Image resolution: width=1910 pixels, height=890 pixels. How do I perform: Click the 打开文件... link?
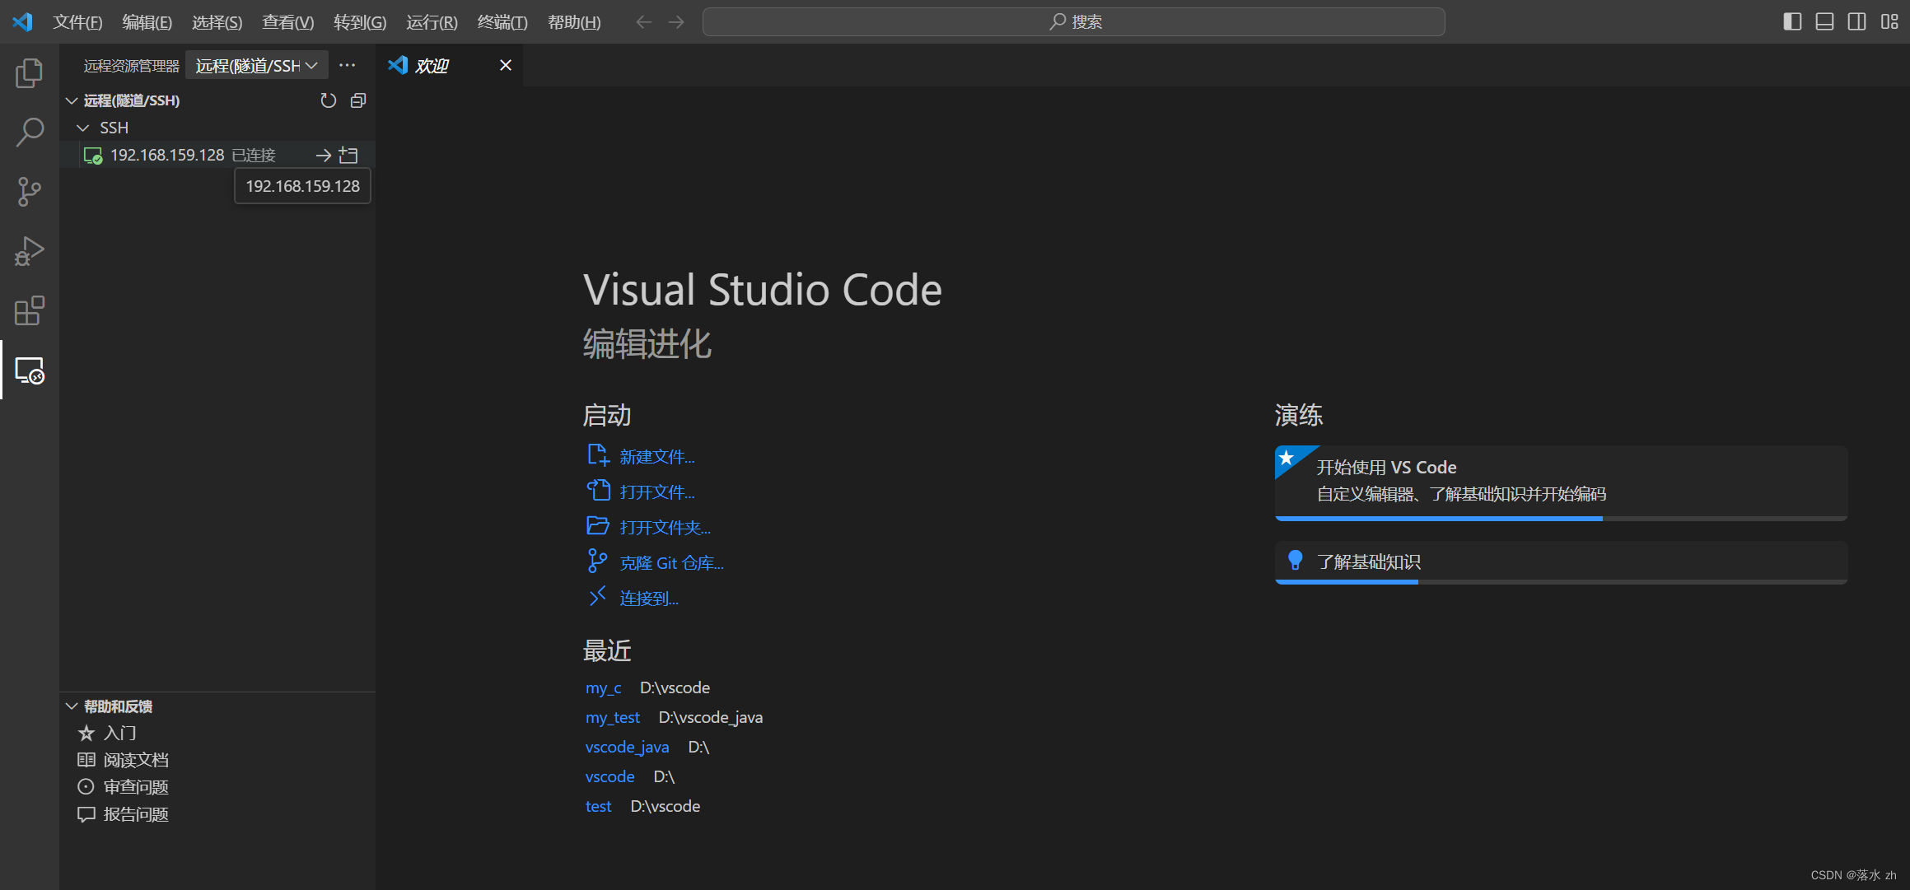click(x=657, y=492)
